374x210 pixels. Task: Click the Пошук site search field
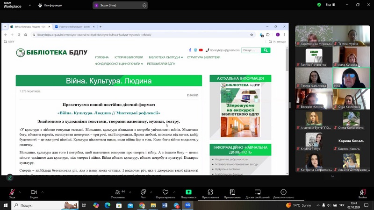pyautogui.click(x=251, y=50)
